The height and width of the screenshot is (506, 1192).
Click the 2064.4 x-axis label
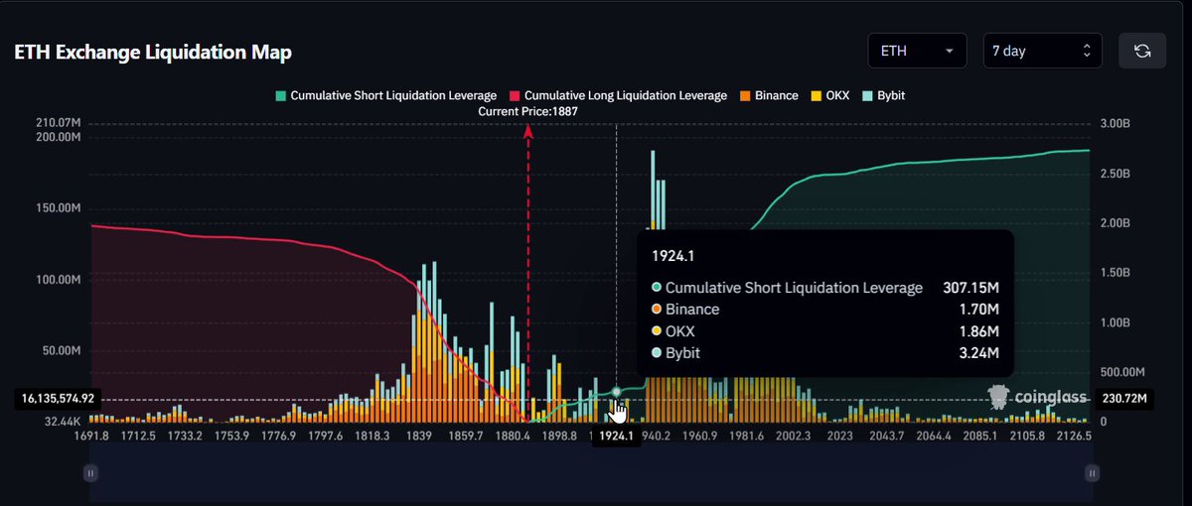coord(934,436)
